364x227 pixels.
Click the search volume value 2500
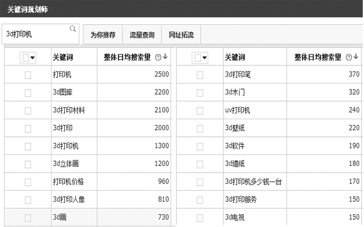[x=161, y=74]
